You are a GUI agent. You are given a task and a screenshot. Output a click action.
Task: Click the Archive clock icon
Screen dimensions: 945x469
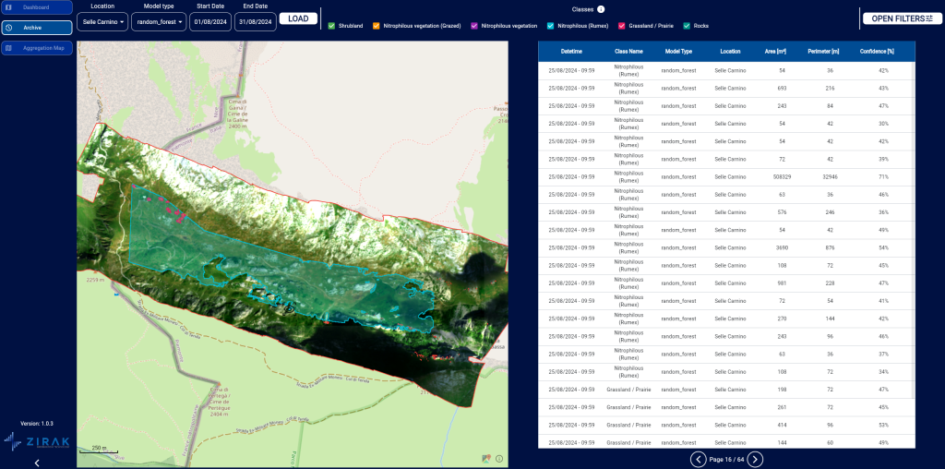pos(8,28)
